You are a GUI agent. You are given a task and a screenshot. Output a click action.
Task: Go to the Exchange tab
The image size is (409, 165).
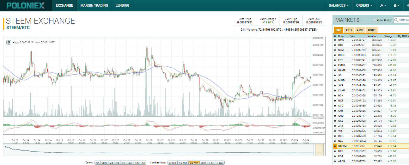point(64,5)
